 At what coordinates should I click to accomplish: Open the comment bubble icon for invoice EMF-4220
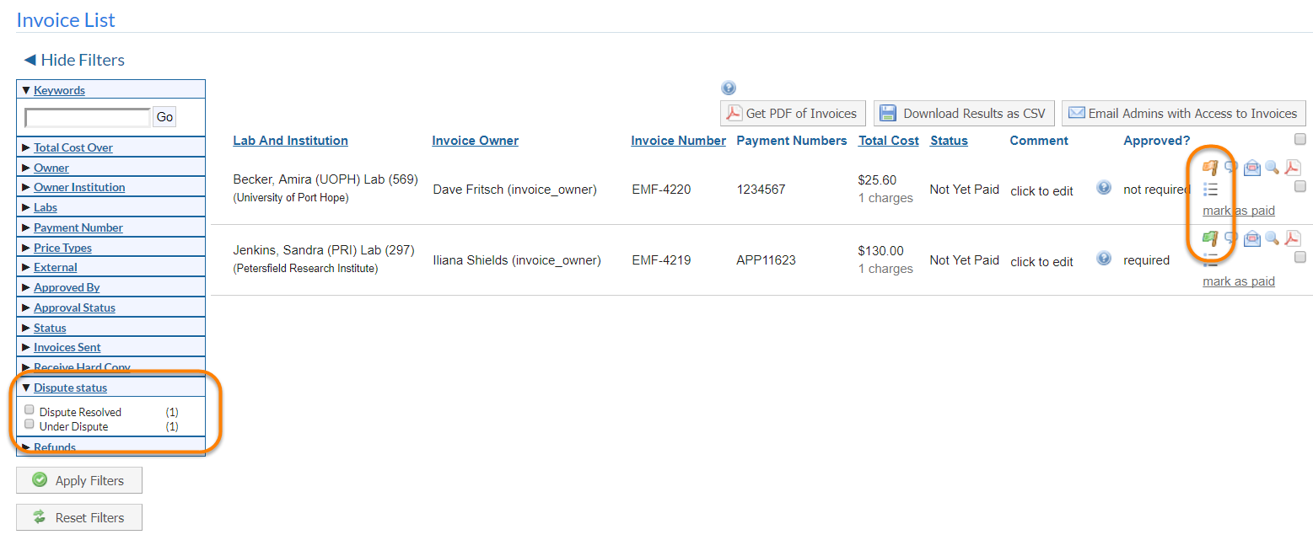click(x=1231, y=168)
